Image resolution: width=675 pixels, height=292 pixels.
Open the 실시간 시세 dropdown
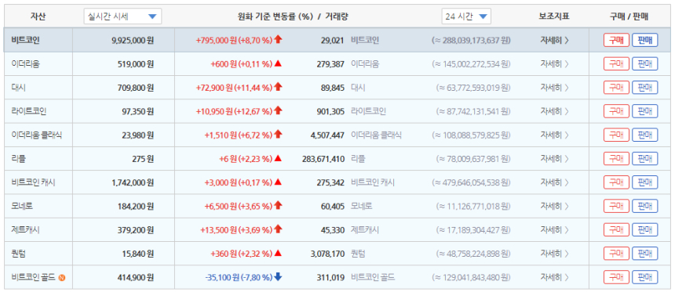pyautogui.click(x=122, y=16)
